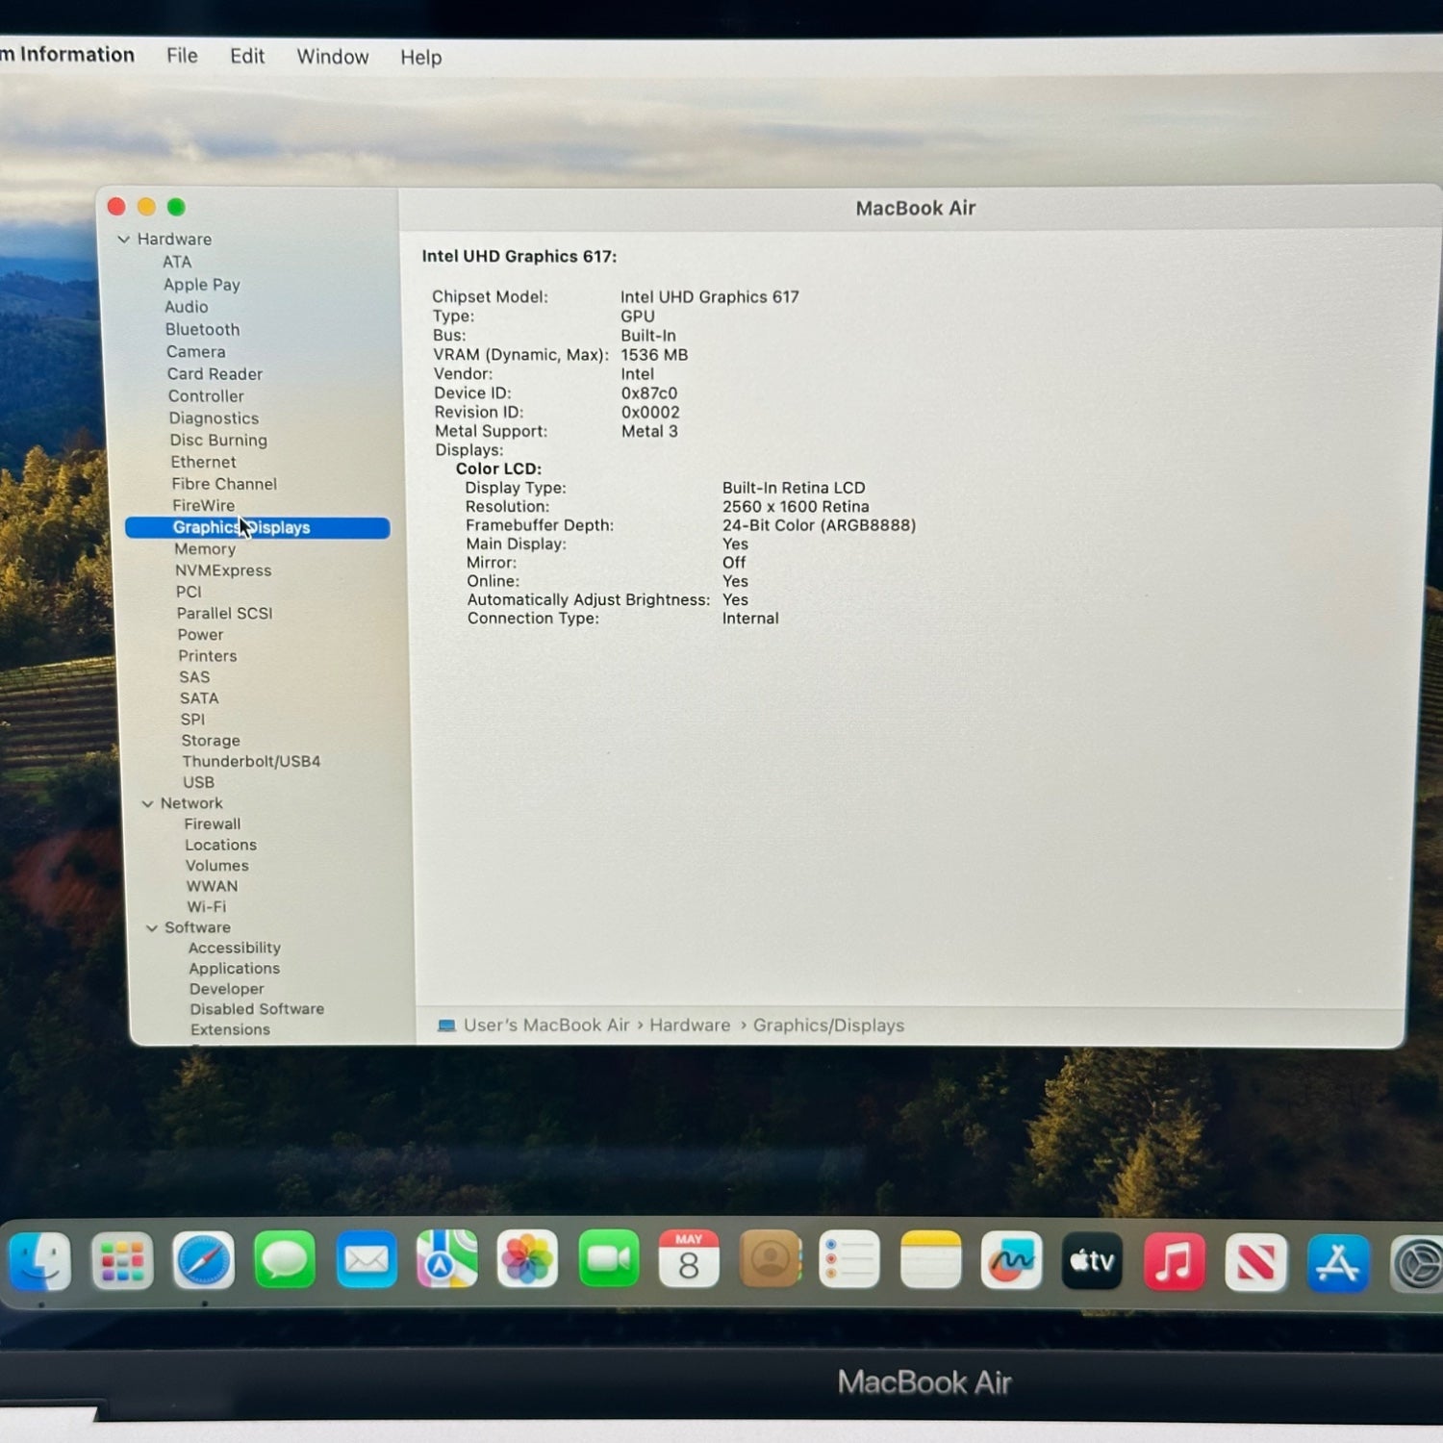Viewport: 1443px width, 1443px height.
Task: Open Photos app in the Dock
Action: [x=528, y=1259]
